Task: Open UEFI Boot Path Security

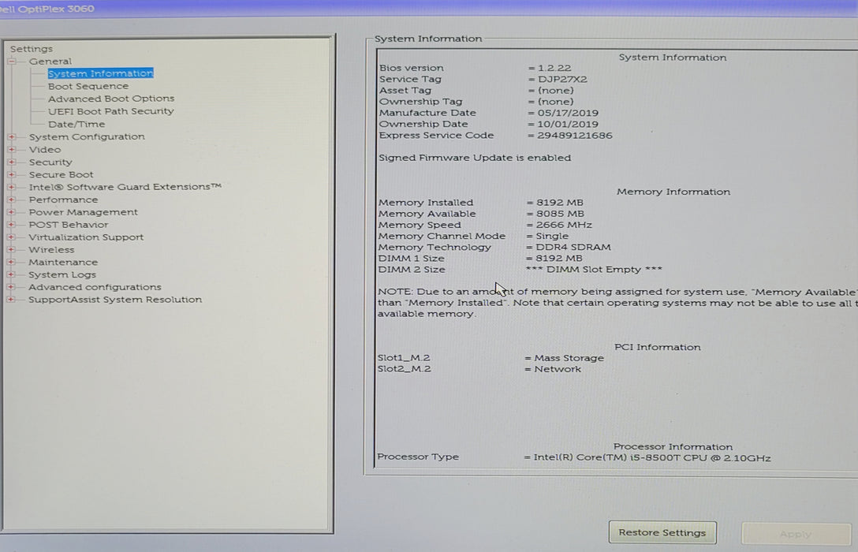Action: click(x=111, y=111)
